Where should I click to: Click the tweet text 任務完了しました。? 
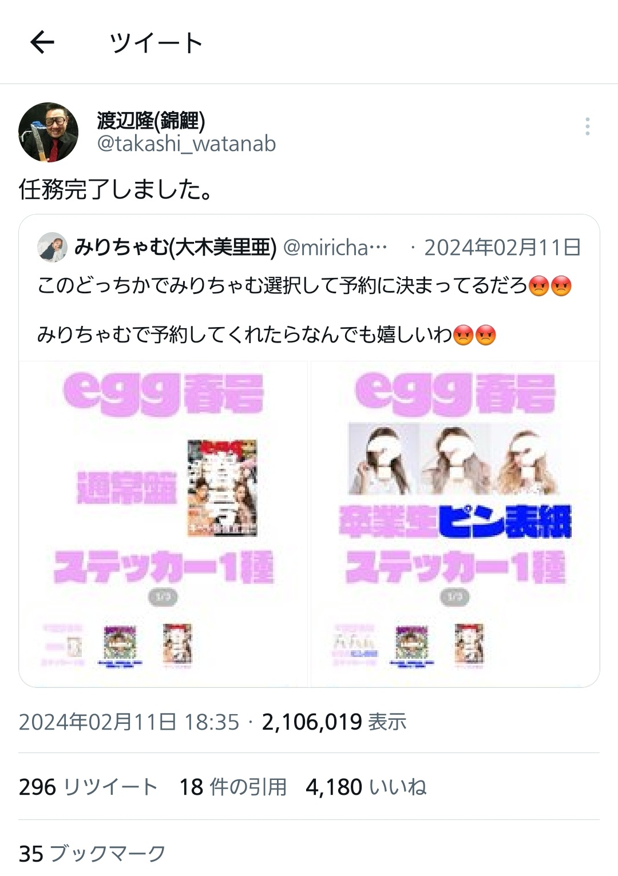(x=116, y=189)
